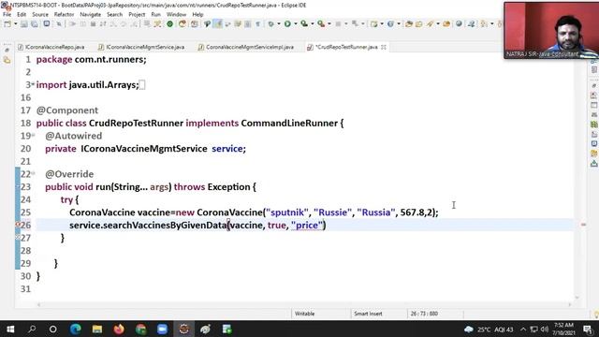Open the New Java Class dropdown arrow
The width and height of the screenshot is (599, 337).
399,24
